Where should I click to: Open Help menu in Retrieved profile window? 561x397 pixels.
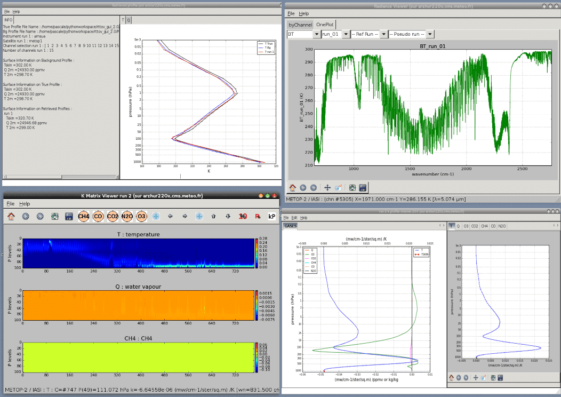(x=16, y=11)
